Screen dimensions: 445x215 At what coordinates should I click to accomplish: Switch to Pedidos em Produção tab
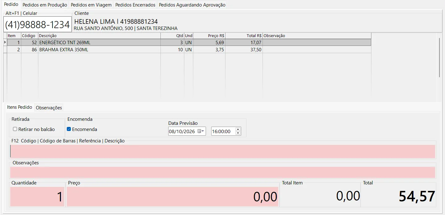45,5
